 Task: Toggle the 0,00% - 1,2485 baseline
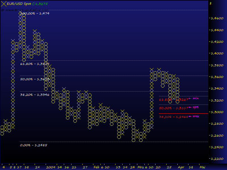(33, 145)
